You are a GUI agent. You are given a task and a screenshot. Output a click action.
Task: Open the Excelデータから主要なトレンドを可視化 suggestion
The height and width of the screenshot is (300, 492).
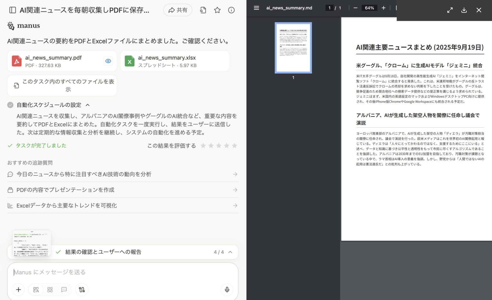[123, 205]
